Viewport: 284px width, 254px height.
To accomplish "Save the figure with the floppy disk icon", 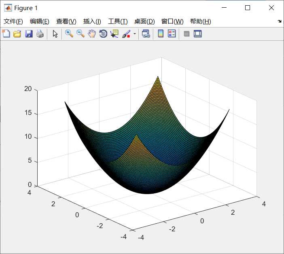I will click(x=29, y=34).
